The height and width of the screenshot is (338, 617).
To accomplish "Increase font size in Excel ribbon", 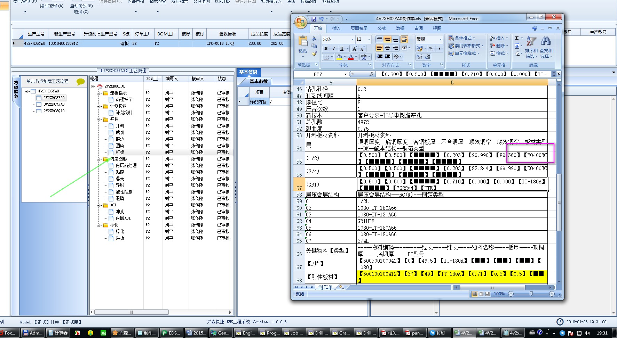I will click(x=355, y=49).
